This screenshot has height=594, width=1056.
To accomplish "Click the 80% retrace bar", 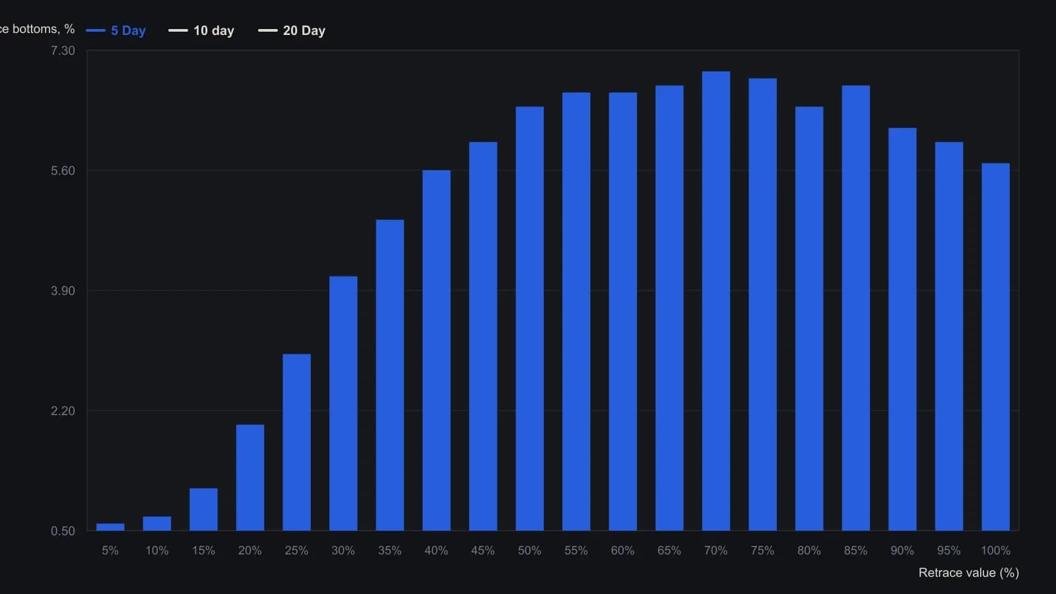I will 809,319.
